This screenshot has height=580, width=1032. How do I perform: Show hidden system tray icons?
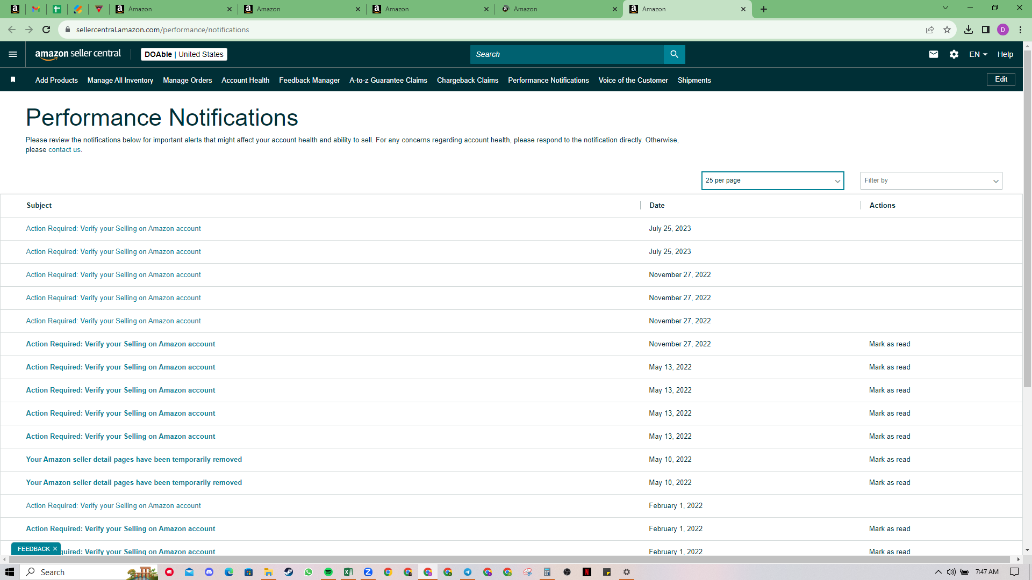pos(938,572)
